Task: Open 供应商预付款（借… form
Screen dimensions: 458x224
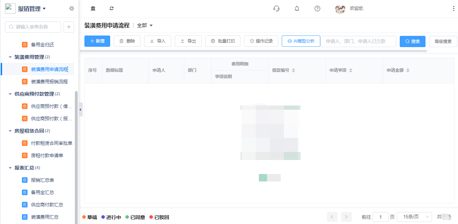Action: click(51, 106)
